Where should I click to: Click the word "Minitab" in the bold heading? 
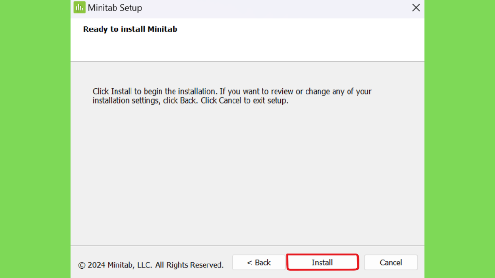pos(162,29)
